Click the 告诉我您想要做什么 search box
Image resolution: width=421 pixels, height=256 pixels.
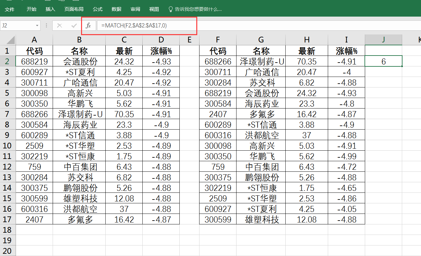pos(198,9)
